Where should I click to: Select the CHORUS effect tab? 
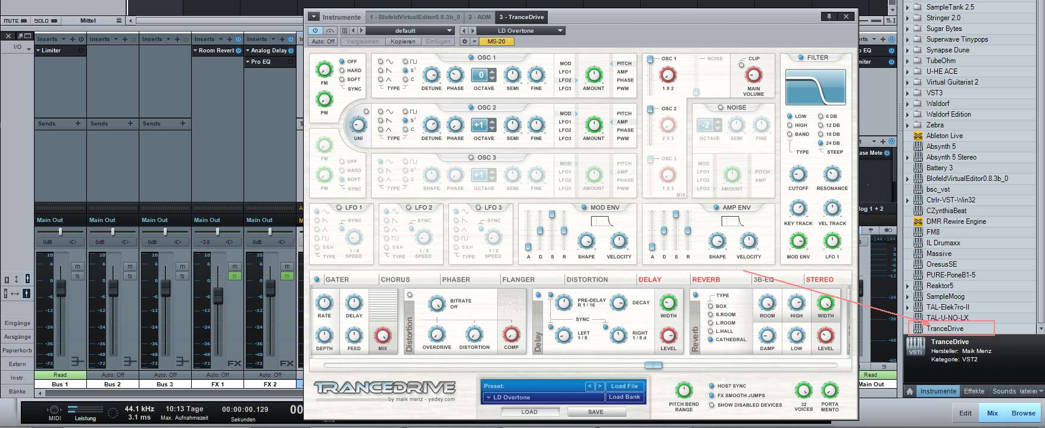click(395, 279)
